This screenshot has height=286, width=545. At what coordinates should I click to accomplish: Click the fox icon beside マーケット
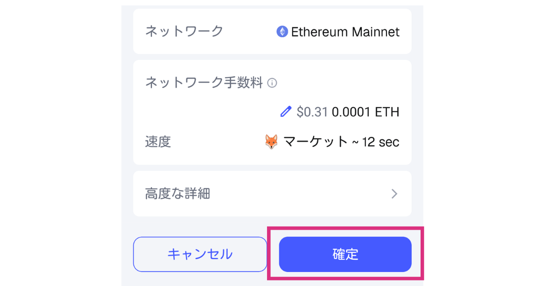coord(271,142)
